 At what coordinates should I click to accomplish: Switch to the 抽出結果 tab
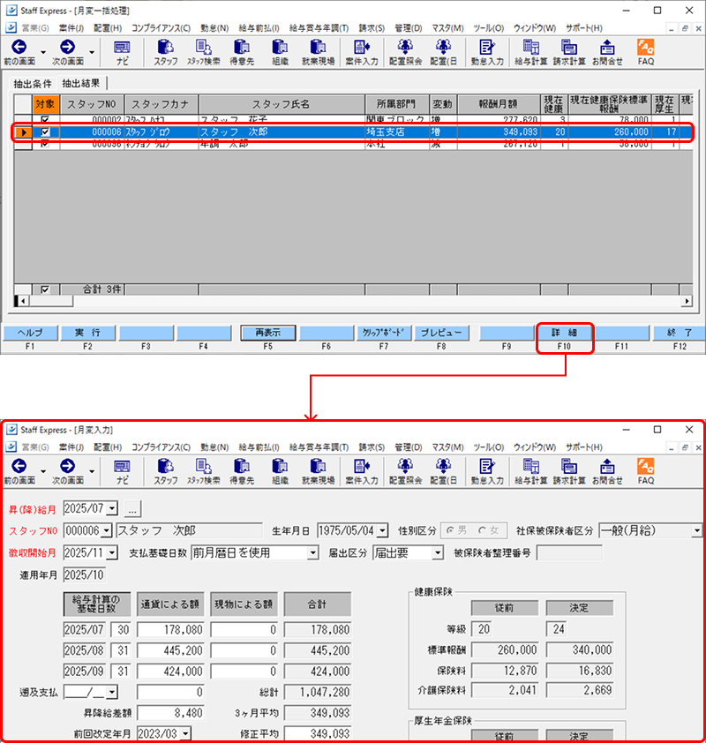(81, 84)
